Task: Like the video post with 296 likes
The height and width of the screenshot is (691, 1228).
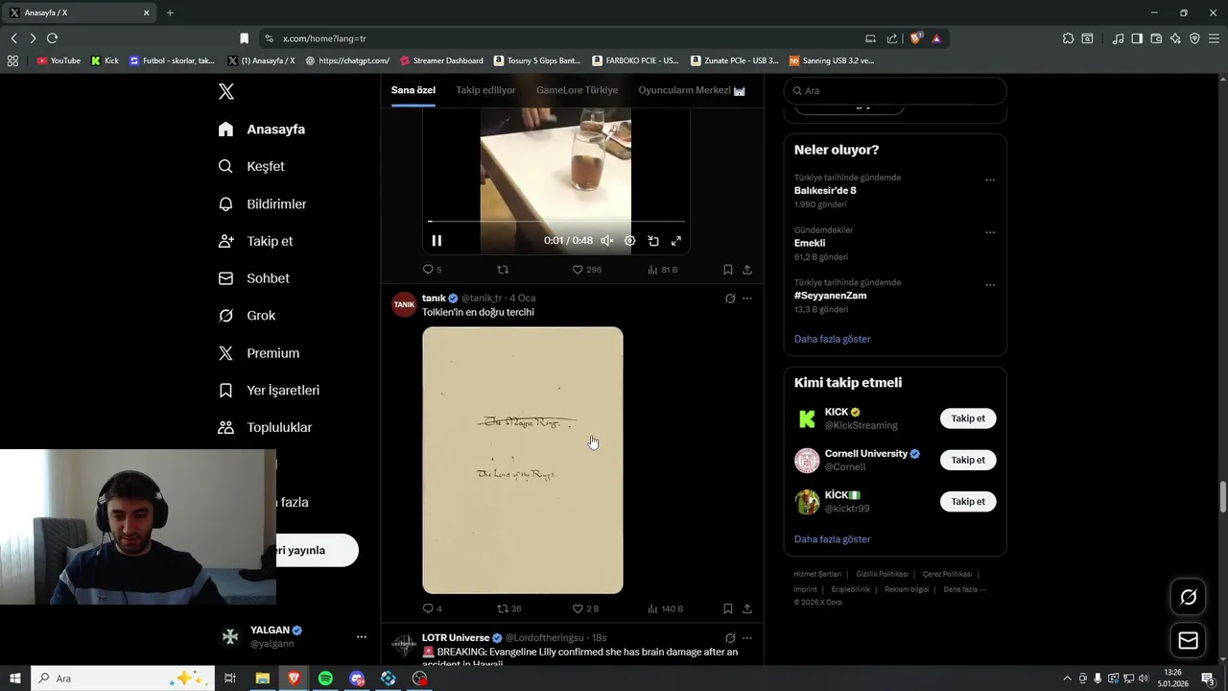Action: [586, 270]
